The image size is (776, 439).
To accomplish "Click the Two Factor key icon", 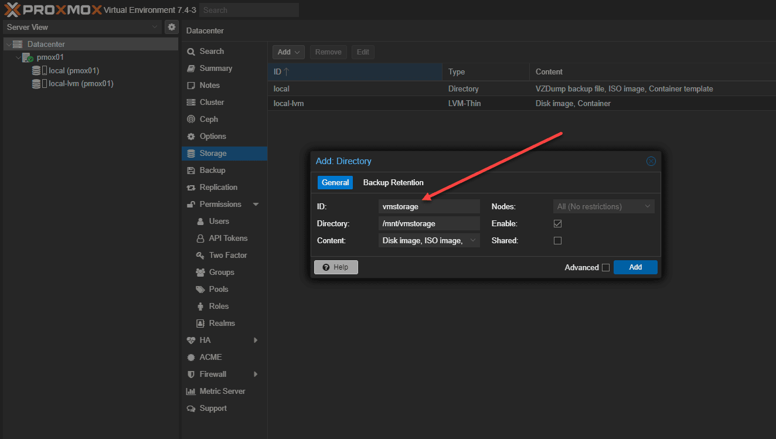I will point(200,256).
